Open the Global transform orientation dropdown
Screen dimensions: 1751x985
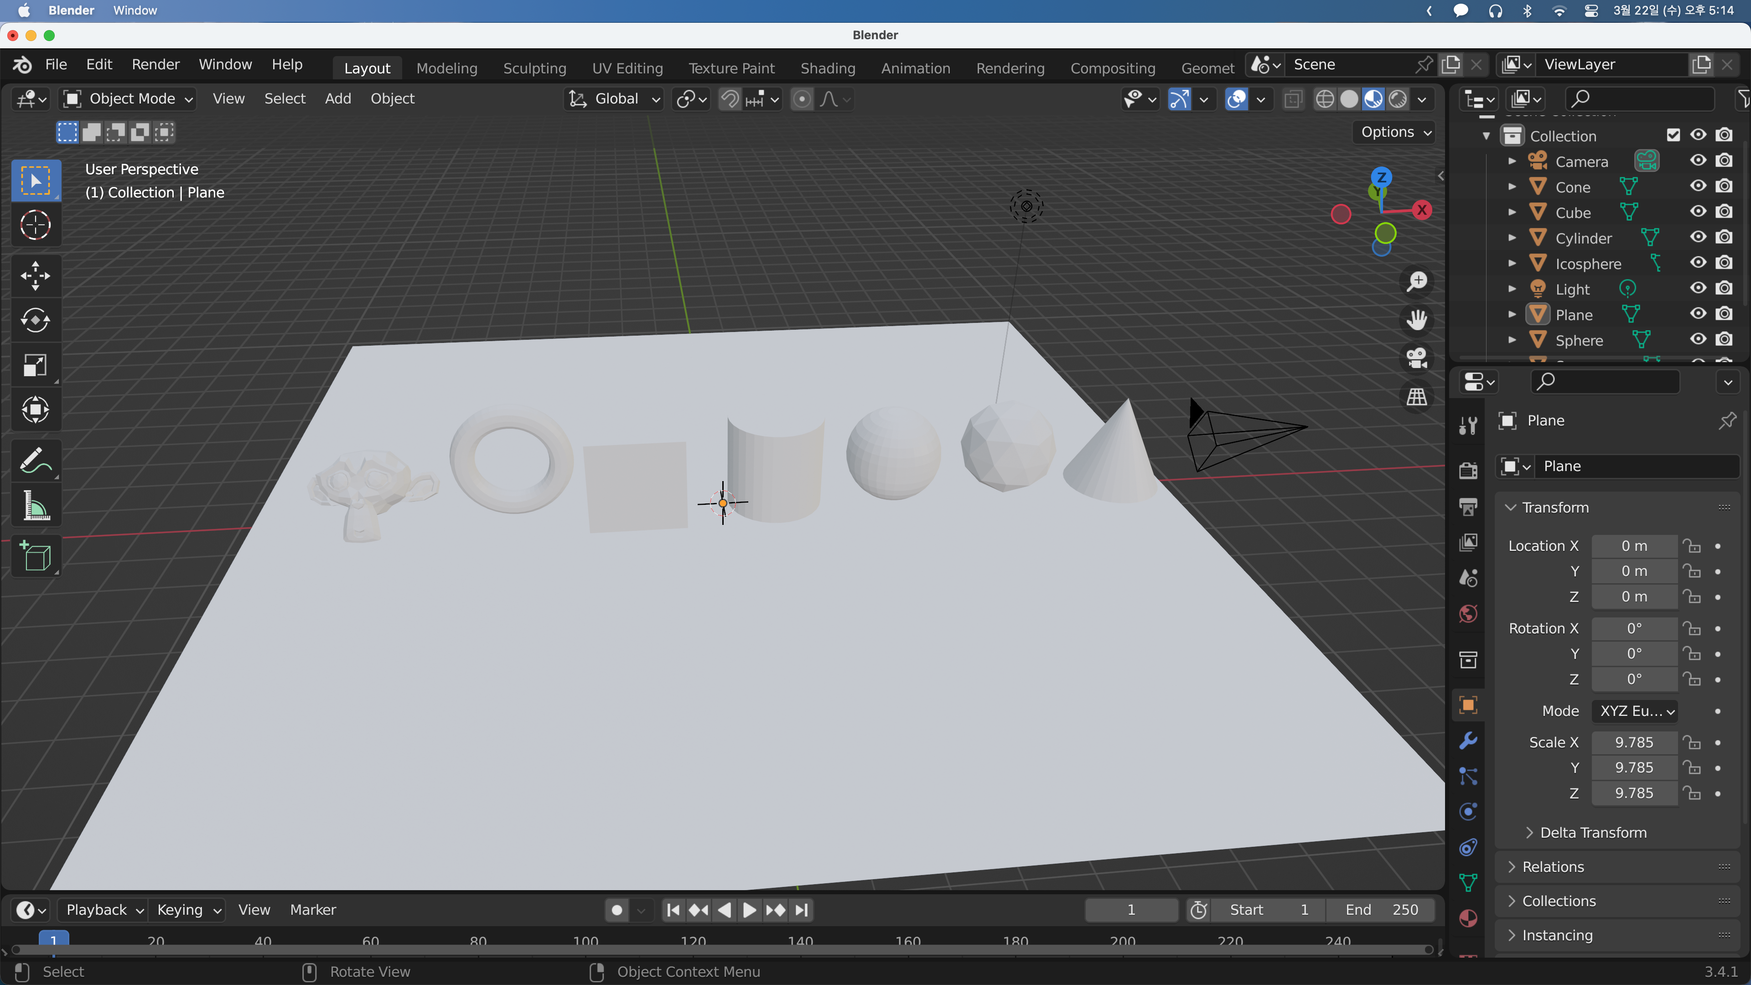(x=614, y=99)
